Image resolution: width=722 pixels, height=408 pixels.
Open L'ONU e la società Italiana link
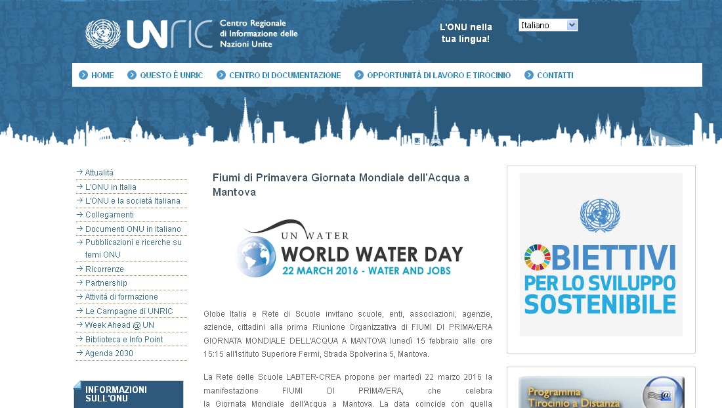133,201
